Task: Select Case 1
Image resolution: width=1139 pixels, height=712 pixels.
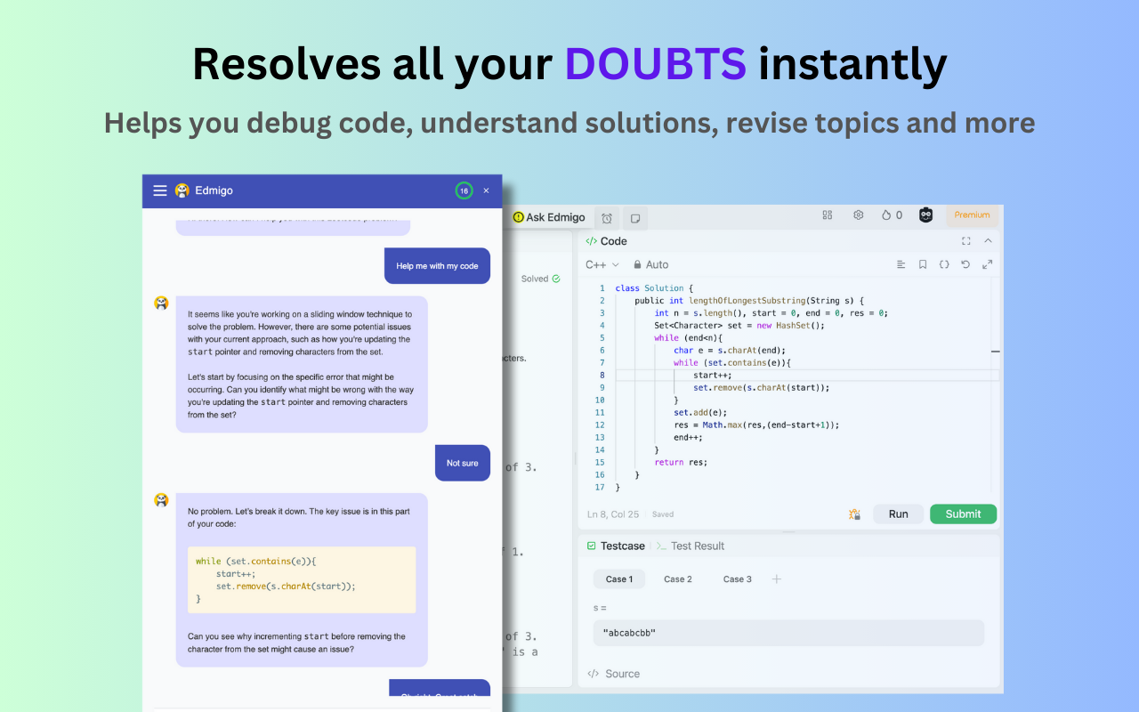Action: pos(619,578)
